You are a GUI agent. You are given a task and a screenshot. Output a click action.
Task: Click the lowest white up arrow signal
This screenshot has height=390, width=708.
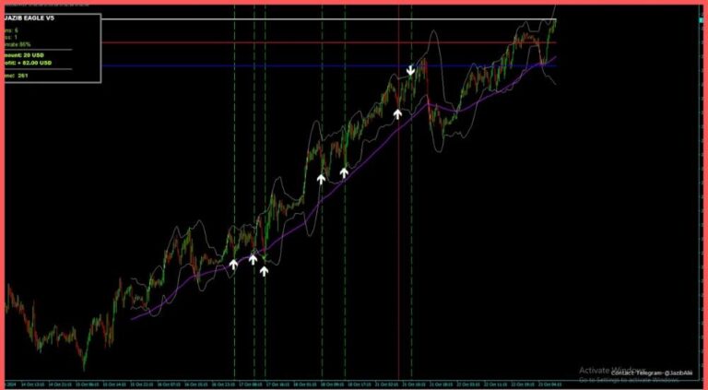tap(264, 271)
